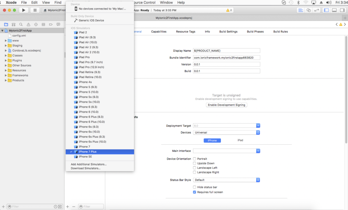Image resolution: width=348 pixels, height=210 pixels.
Task: Switch to the Symbol navigator
Action: pyautogui.click(x=14, y=24)
